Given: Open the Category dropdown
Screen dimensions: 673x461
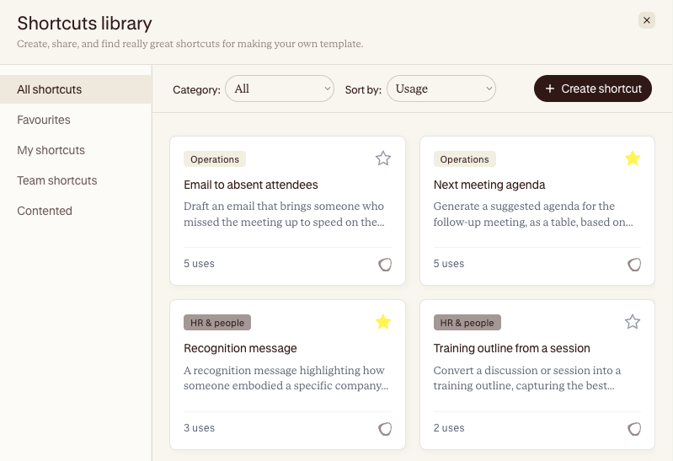Looking at the screenshot, I should coord(280,88).
